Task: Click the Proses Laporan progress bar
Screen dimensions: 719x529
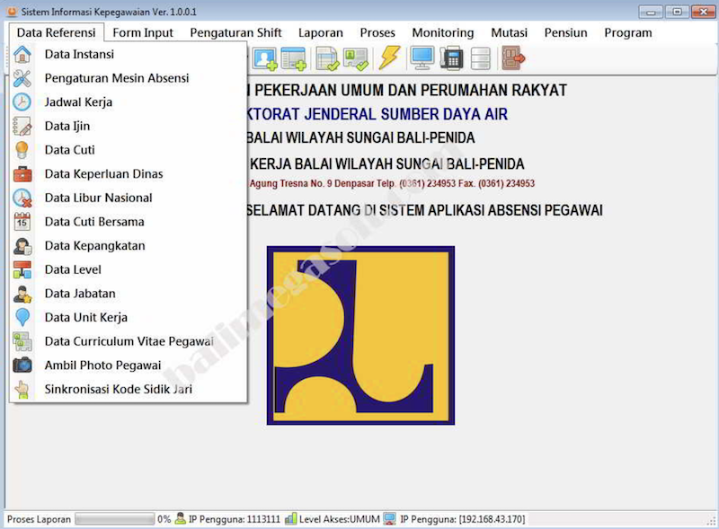Action: click(114, 519)
